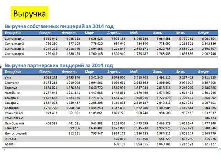The width and height of the screenshot is (221, 166).
Task: Click cell value '470 015'
Action: coord(120,139)
